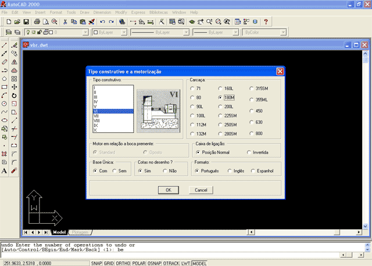Screen dimensions: 372x266
Task: Click the Cut scissors icon
Action: (x=66, y=22)
